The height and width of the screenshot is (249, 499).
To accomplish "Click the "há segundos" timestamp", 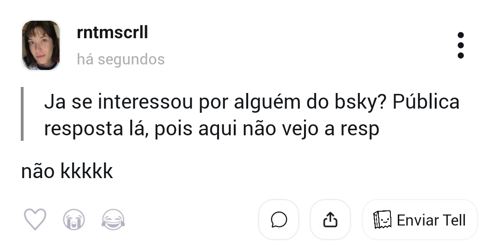I will point(121,59).
